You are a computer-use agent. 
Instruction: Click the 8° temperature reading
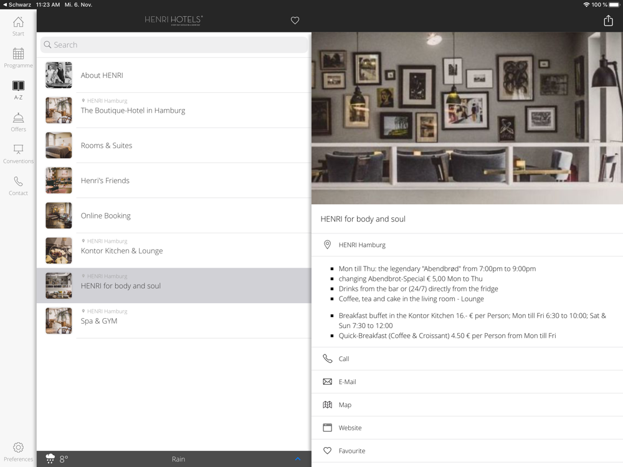pyautogui.click(x=64, y=459)
